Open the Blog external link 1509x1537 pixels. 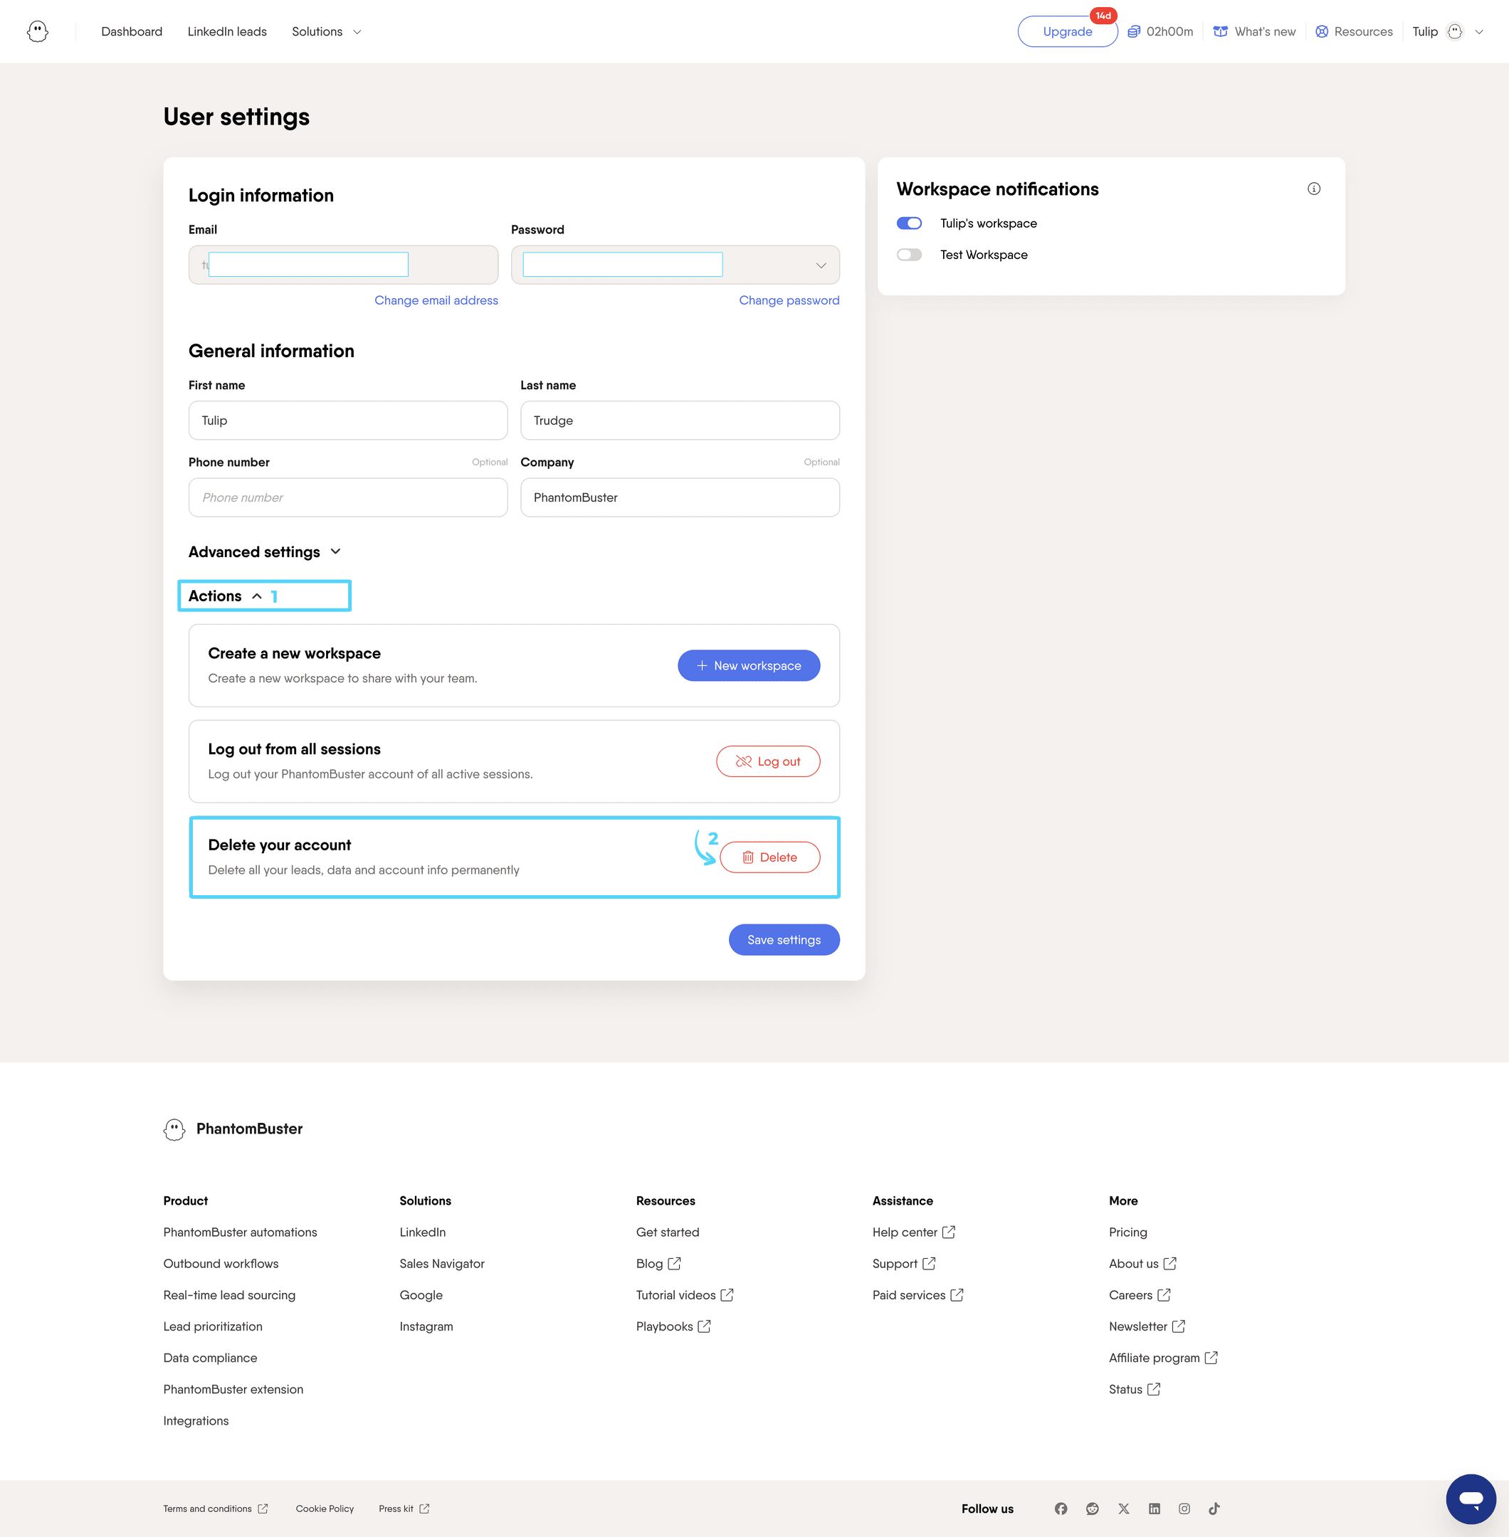click(658, 1264)
